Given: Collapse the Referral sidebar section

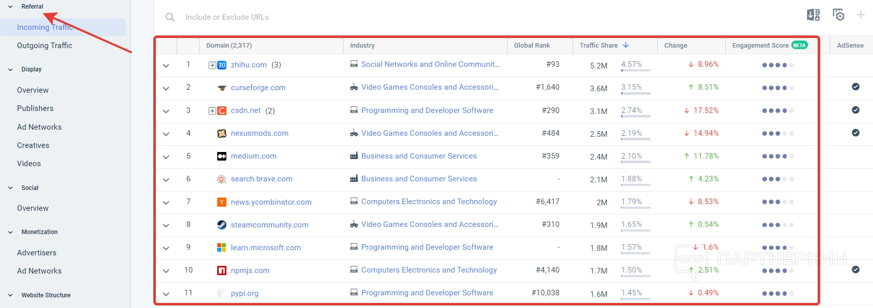Looking at the screenshot, I should pos(11,7).
